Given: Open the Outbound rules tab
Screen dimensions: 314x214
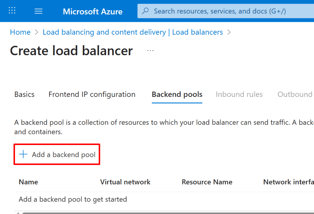Looking at the screenshot, I should coord(295,94).
